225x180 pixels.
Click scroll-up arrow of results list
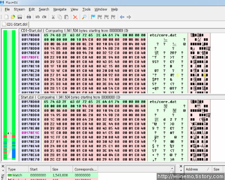(172, 168)
